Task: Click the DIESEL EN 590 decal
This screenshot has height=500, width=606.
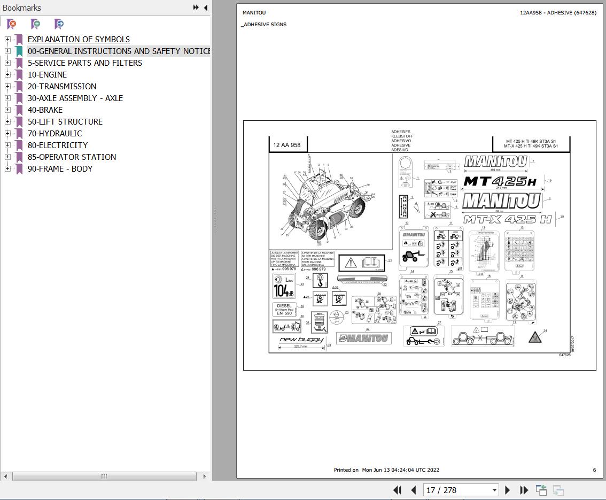Action: [x=284, y=309]
